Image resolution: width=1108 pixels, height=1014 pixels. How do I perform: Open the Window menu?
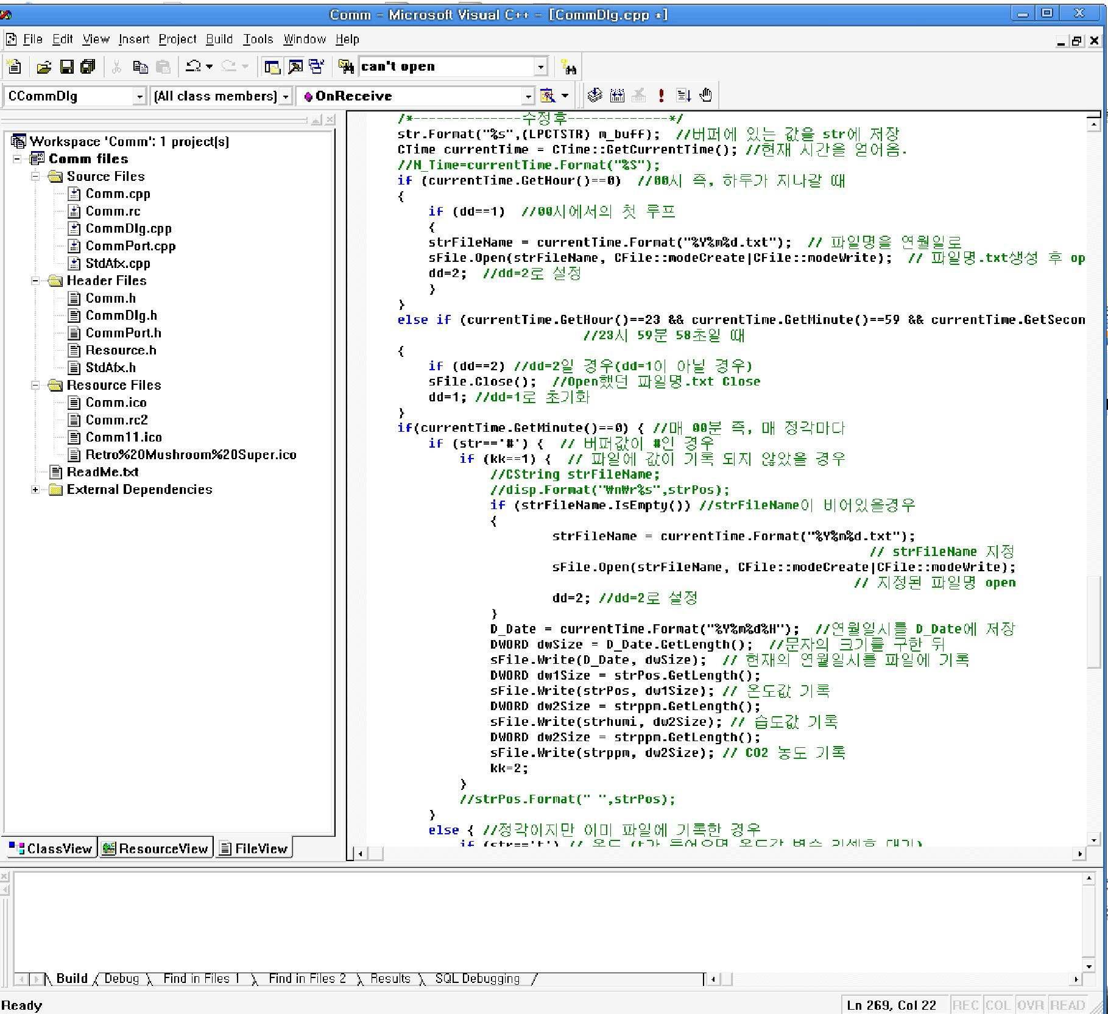(305, 40)
